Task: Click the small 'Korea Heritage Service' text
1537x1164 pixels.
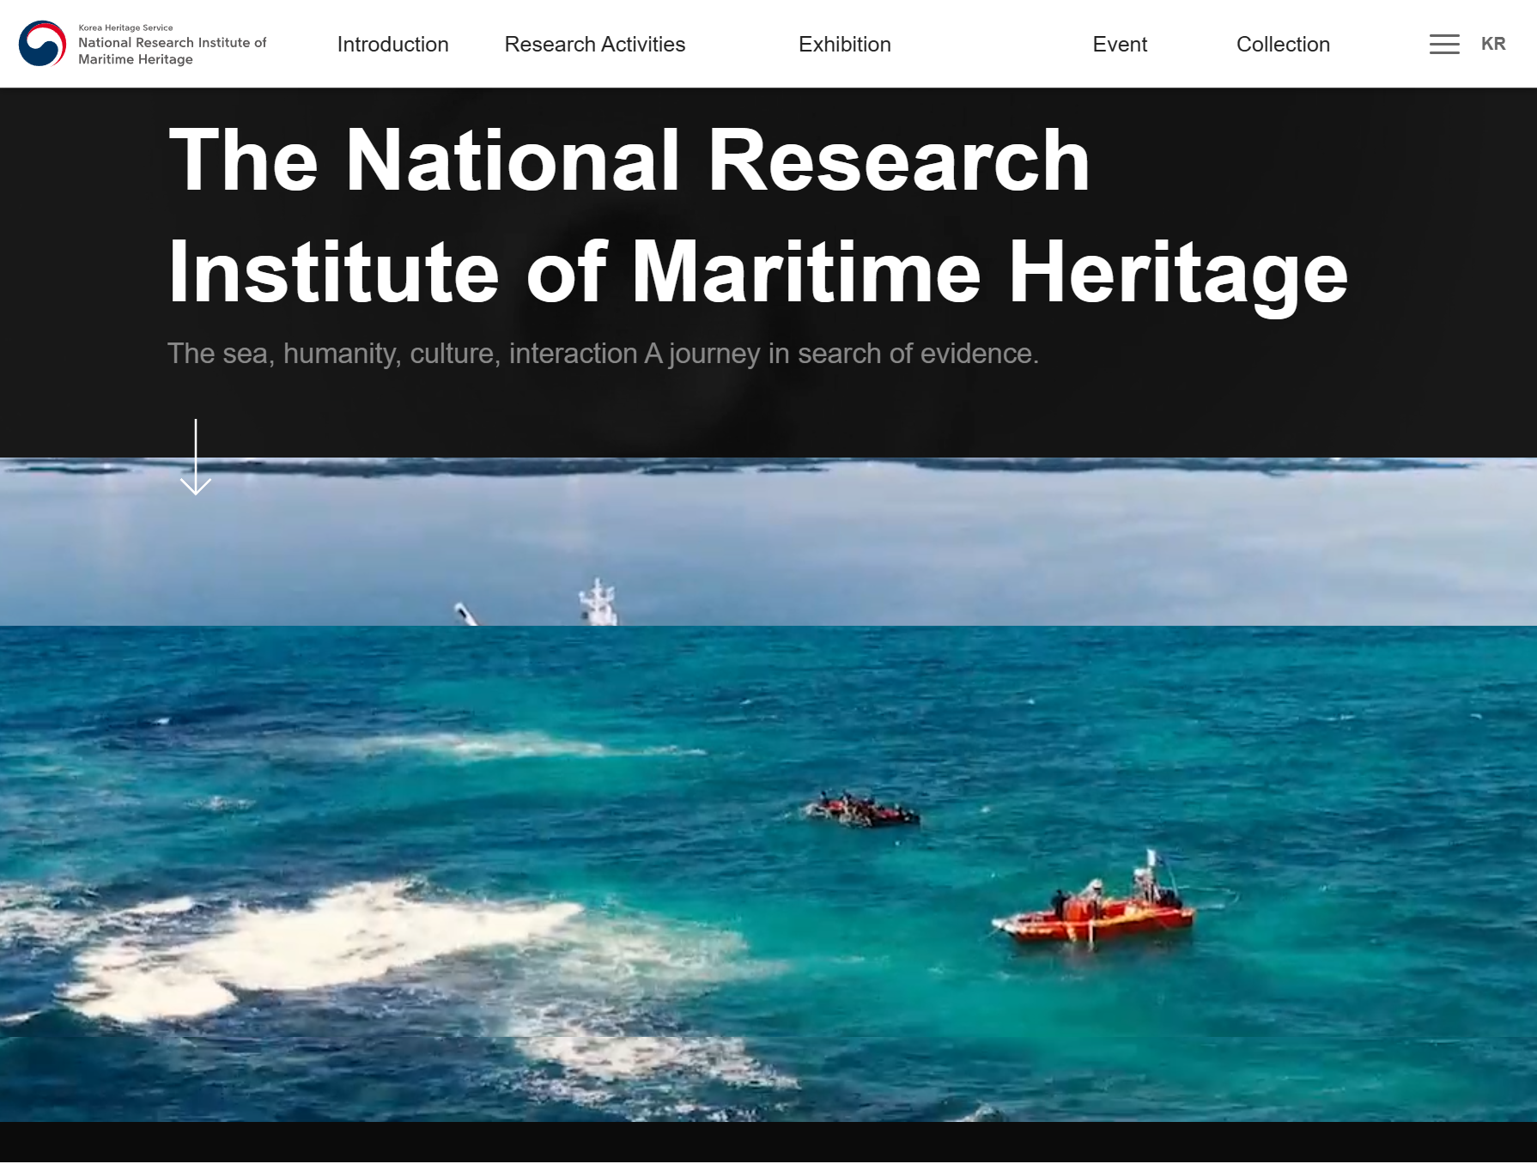Action: click(x=125, y=27)
